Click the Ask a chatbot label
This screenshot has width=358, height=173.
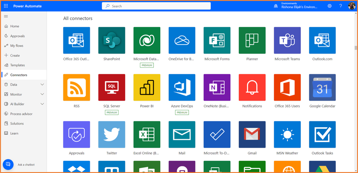point(26,164)
